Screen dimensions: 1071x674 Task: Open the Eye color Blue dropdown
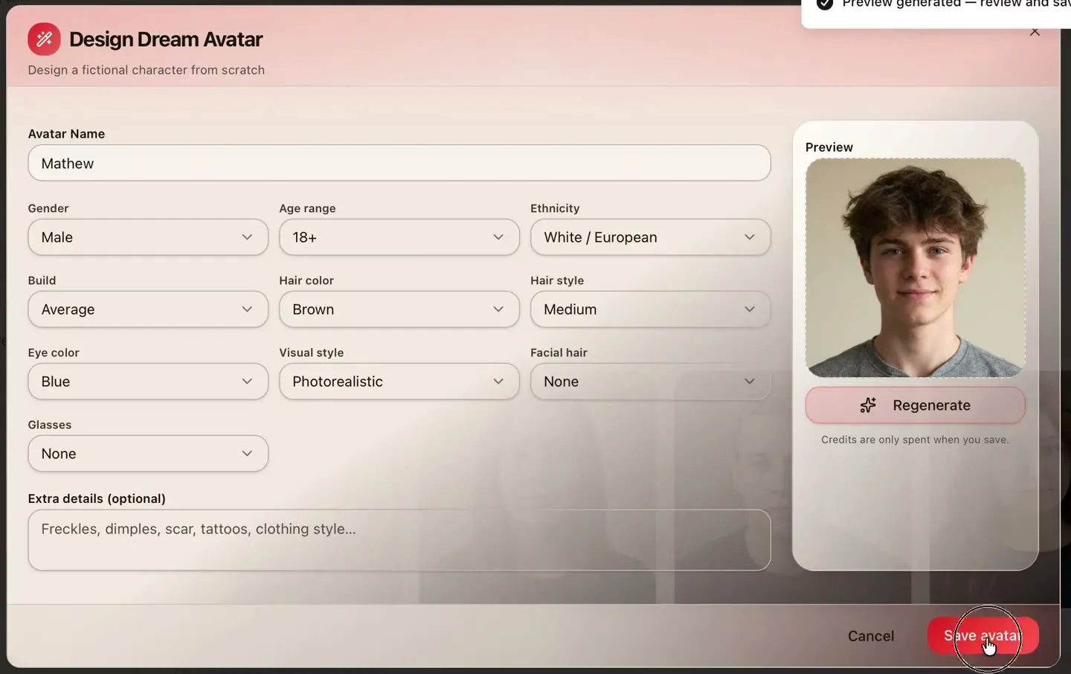148,382
